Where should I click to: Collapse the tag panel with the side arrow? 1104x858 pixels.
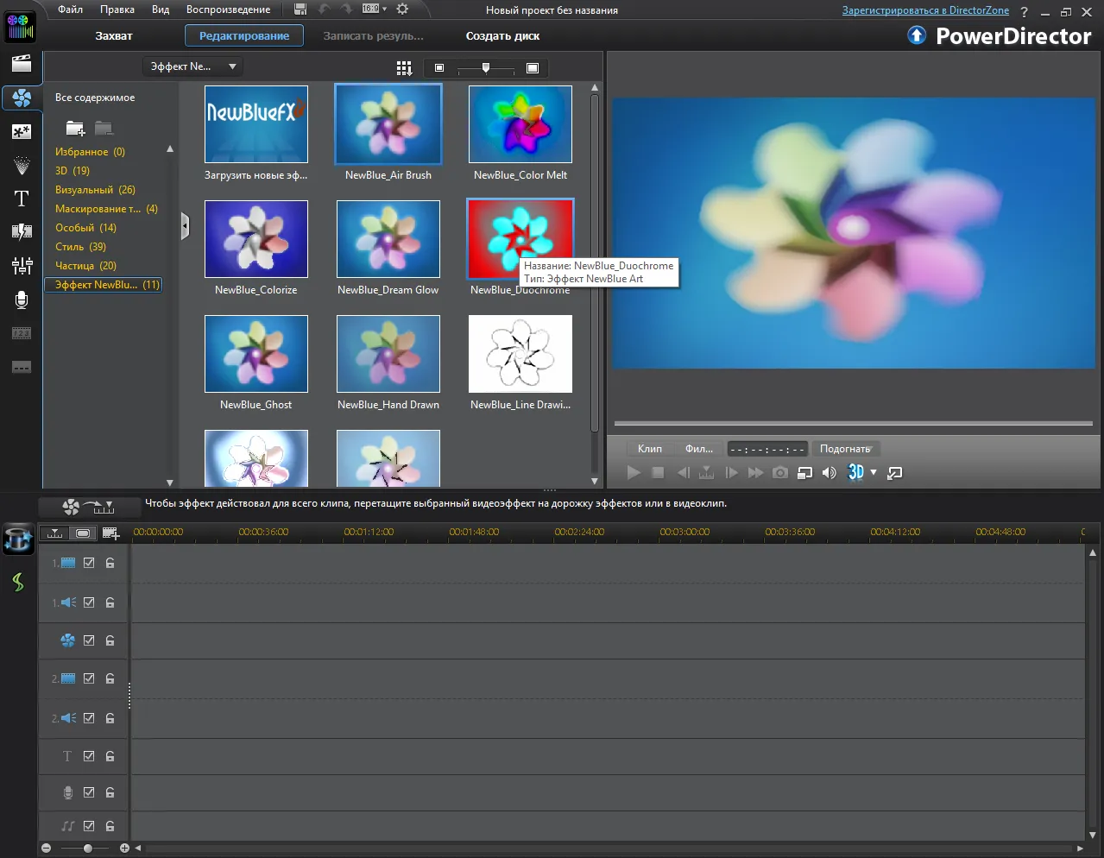[185, 227]
